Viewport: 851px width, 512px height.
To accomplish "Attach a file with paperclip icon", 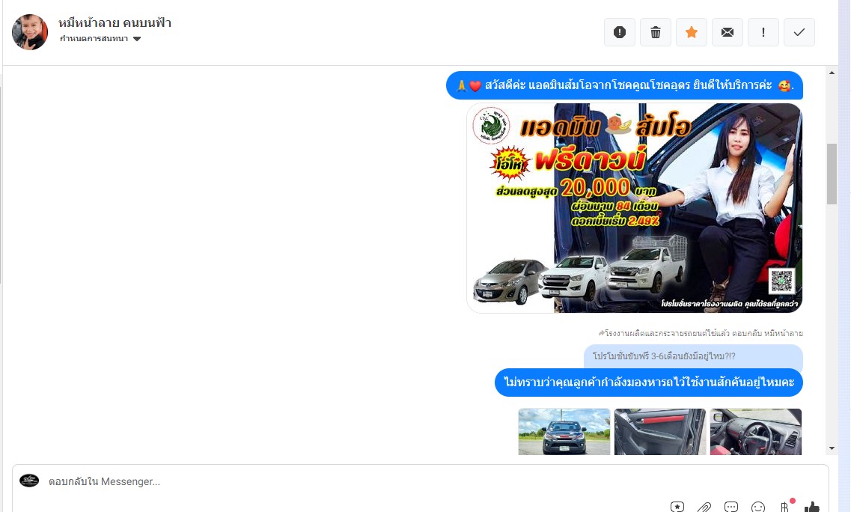I will pos(704,507).
